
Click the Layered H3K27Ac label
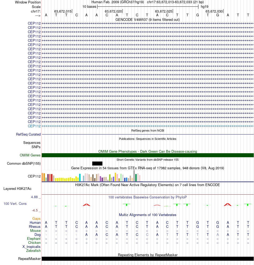coord(17,189)
